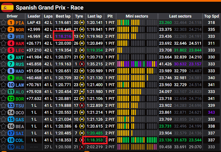Click position 3 badge for VER
221x152 pixels.
(11, 36)
